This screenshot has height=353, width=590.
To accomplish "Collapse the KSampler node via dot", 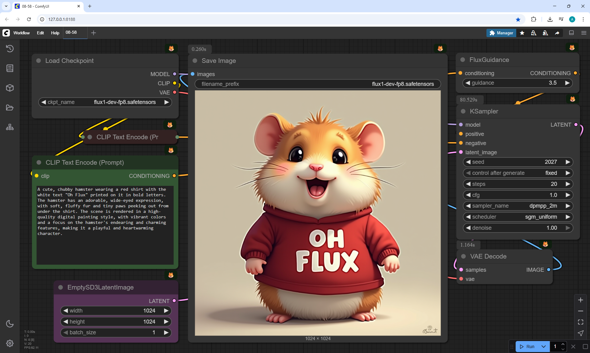I will 463,111.
